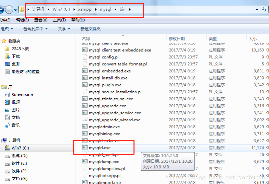Open 下载 folder in favorites
269x184 pixels.
point(12,56)
